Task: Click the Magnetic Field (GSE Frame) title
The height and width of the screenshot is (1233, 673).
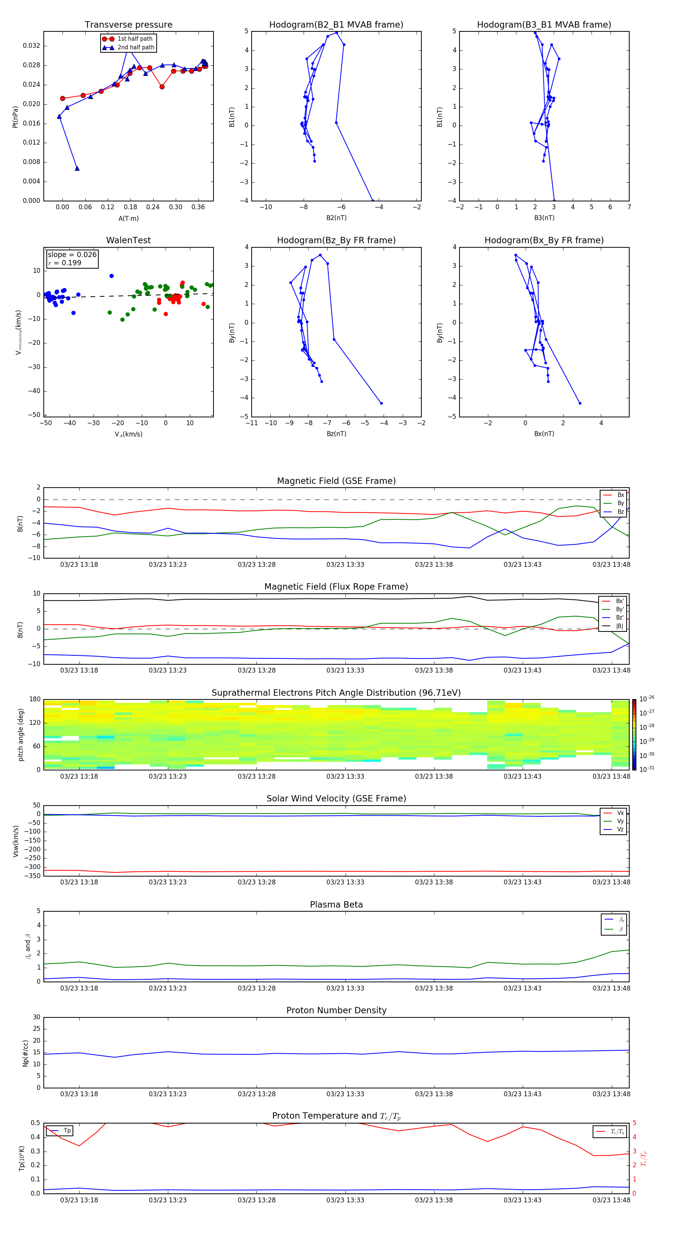Action: tap(336, 481)
